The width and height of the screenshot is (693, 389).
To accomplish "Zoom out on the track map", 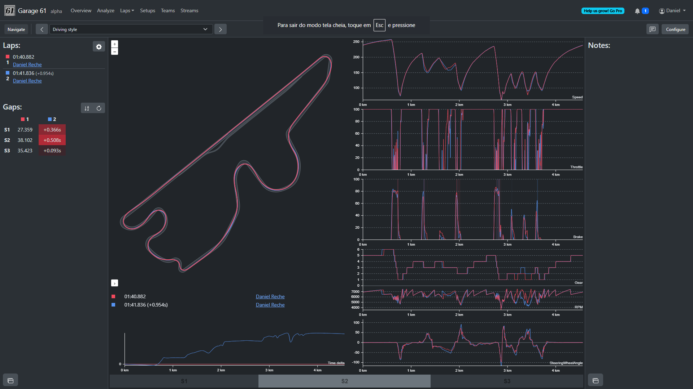I will 114,52.
